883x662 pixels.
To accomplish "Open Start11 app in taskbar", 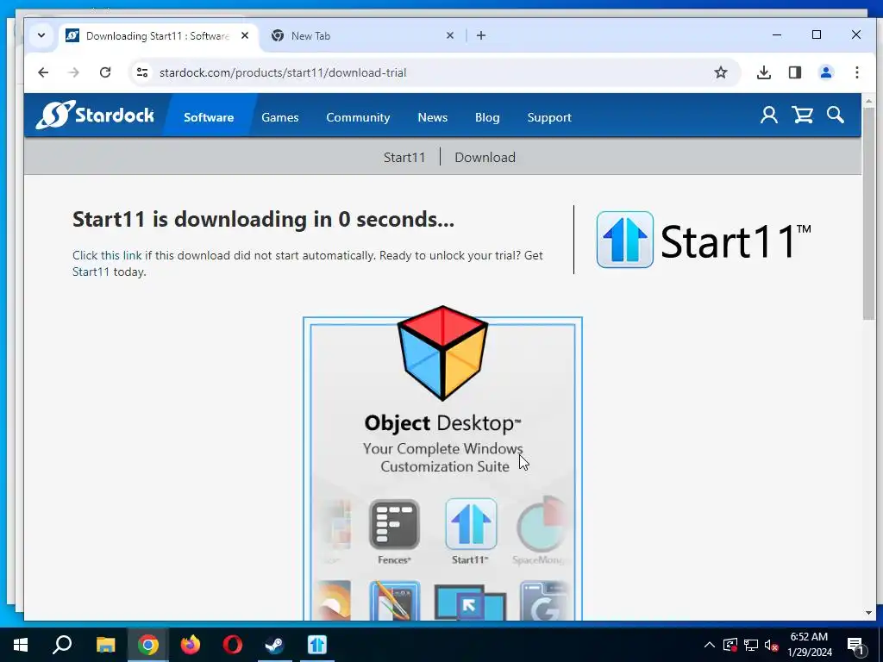I will click(317, 645).
